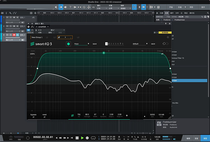Image resolution: width=210 pixels, height=142 pixels.
Task: Solo track 2 with the S button
Action: point(11,26)
